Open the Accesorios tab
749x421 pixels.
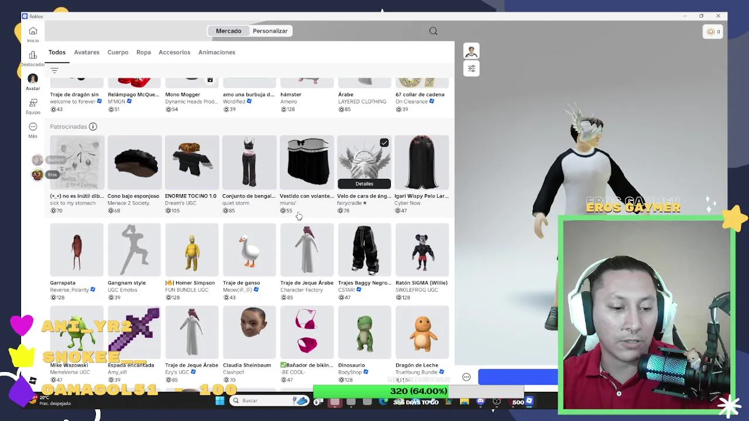174,52
